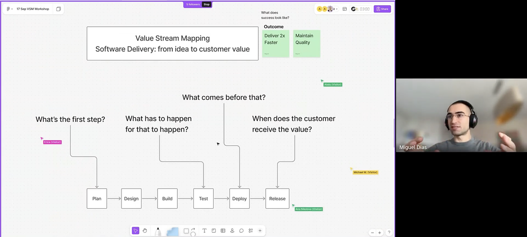The width and height of the screenshot is (527, 237).
Task: Select the Comment tool
Action: 242,231
